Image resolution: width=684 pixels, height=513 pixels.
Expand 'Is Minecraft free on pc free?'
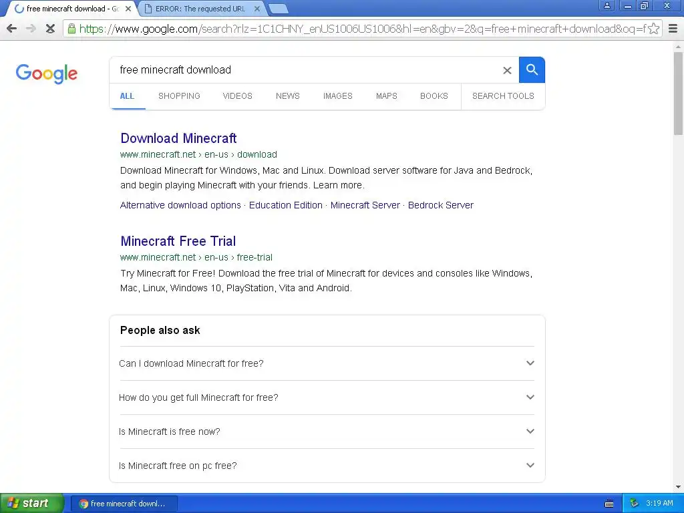[x=327, y=466]
